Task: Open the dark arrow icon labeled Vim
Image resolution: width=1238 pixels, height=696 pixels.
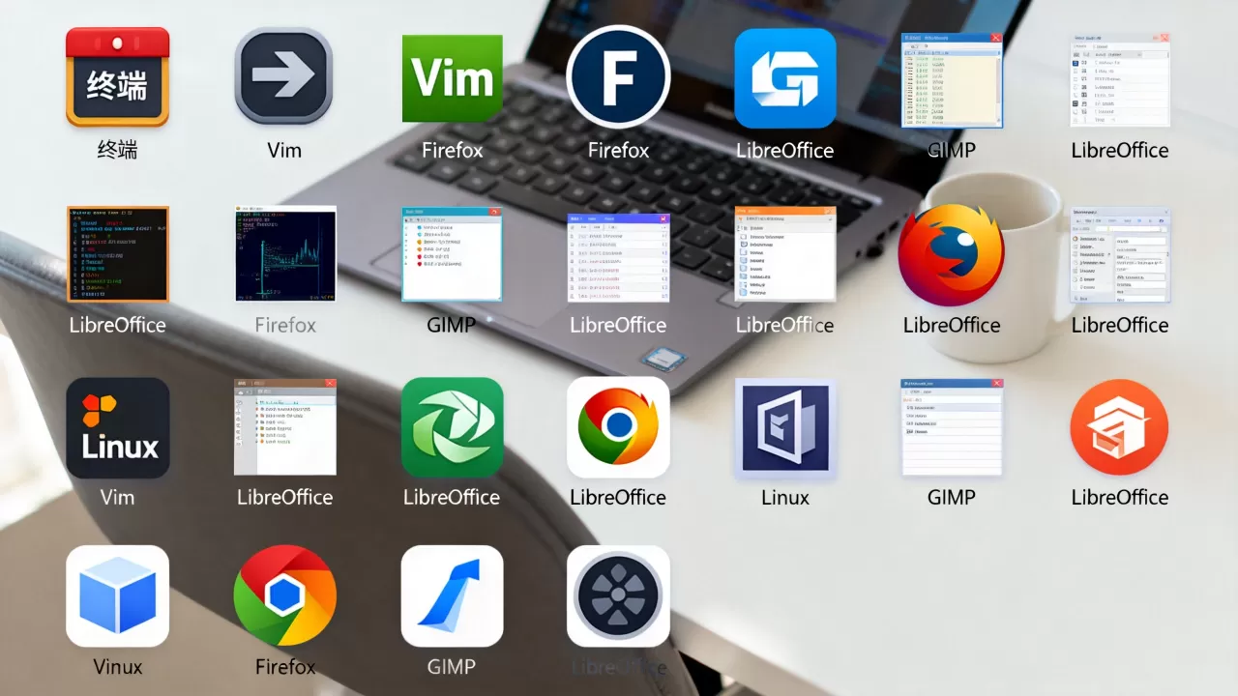Action: tap(284, 77)
